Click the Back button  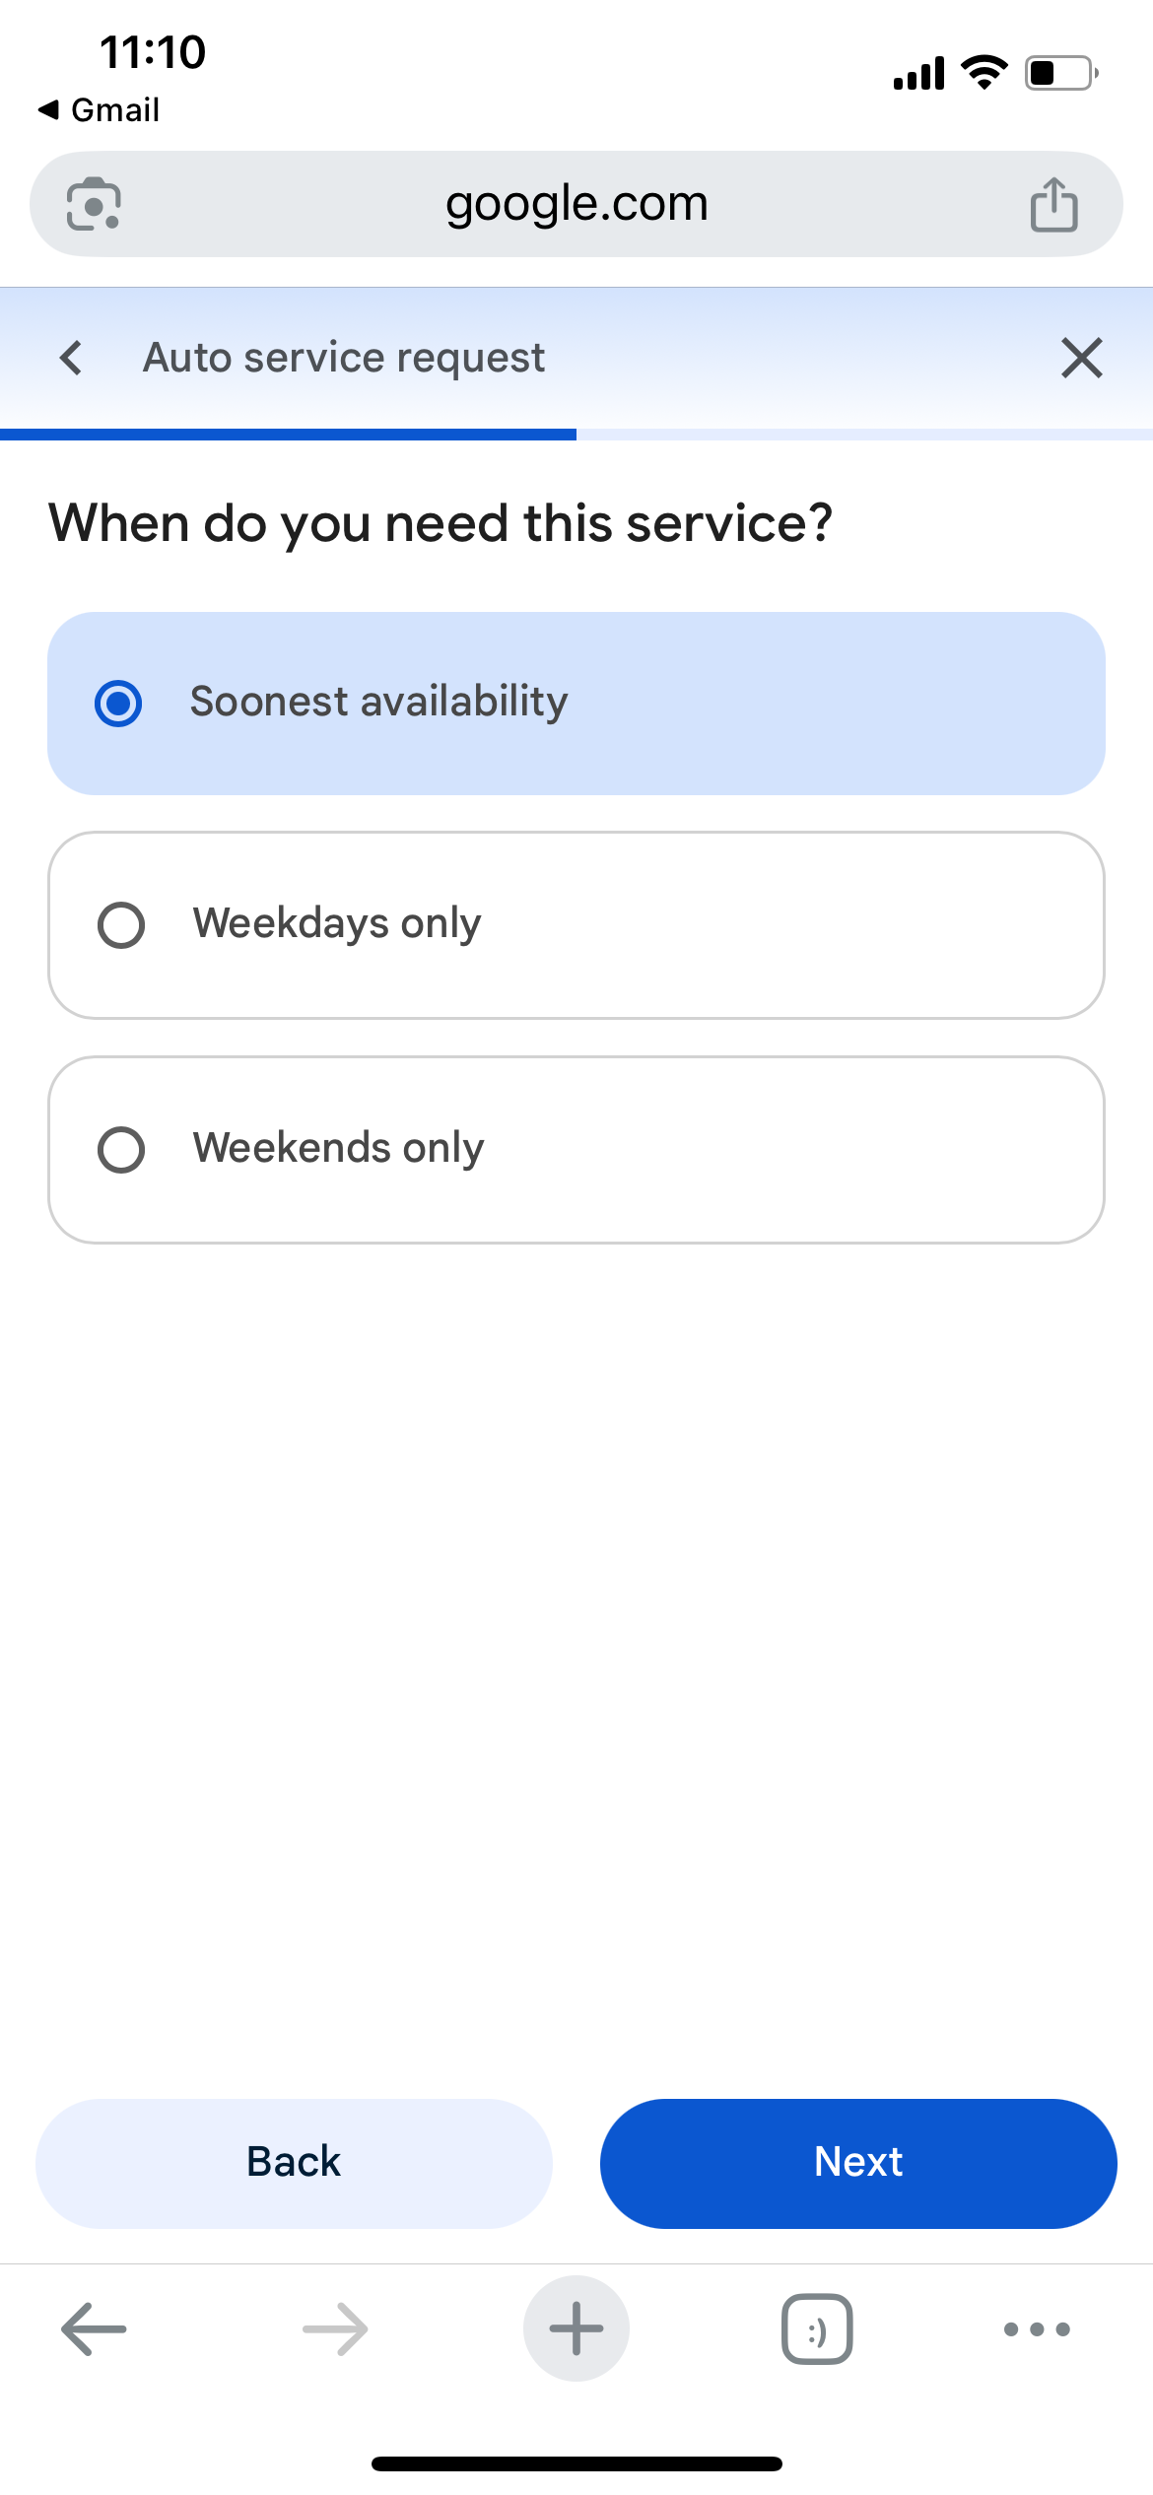(x=294, y=2163)
